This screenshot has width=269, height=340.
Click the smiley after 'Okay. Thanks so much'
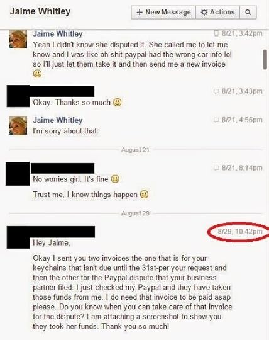(118, 102)
